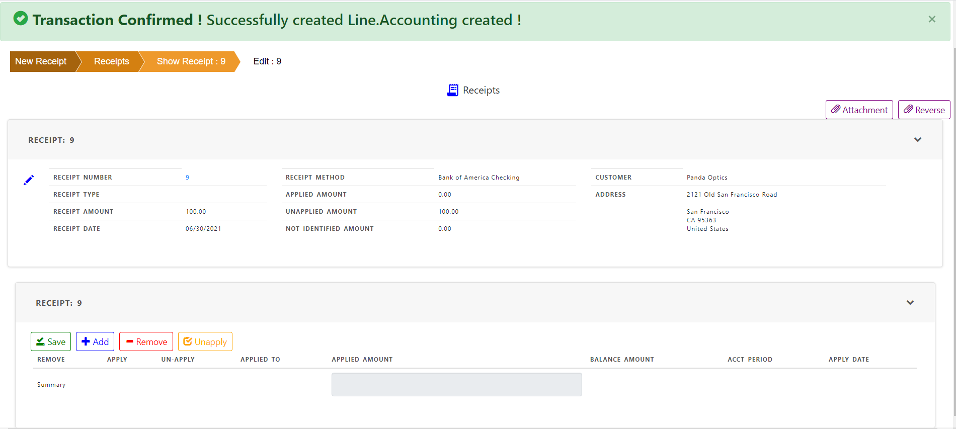Click the receipt date 06/30/2021
This screenshot has width=956, height=429.
tap(203, 229)
